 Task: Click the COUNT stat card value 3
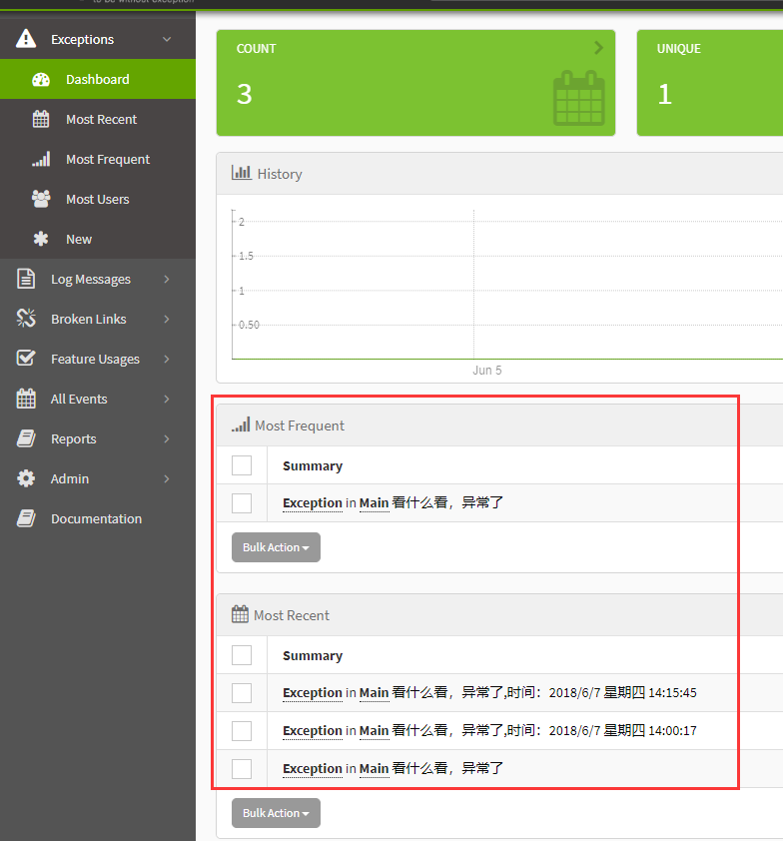pos(245,94)
